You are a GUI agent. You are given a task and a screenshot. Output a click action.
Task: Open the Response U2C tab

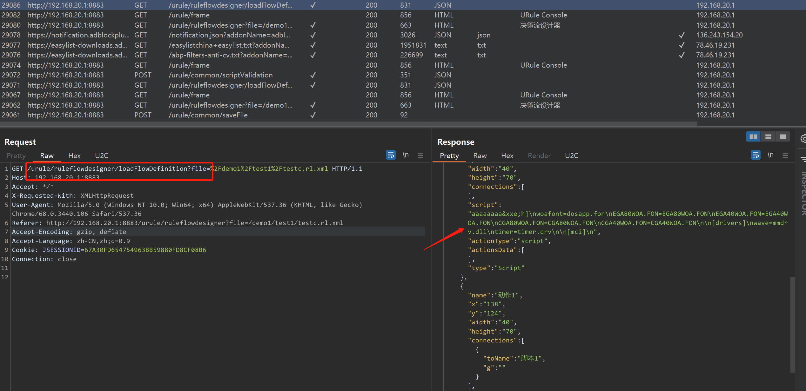571,156
